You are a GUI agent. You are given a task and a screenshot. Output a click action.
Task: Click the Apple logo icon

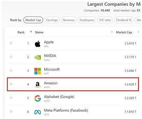[38, 44]
